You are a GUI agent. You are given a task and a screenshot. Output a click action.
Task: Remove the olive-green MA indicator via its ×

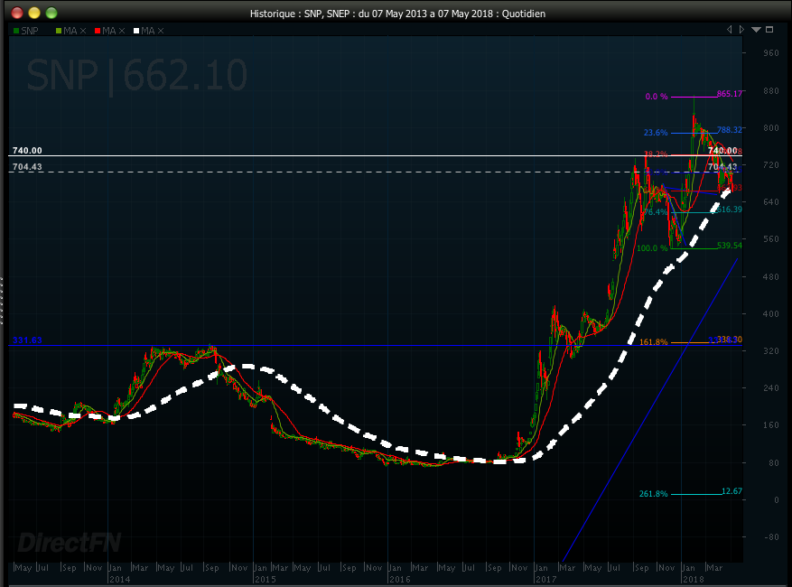pyautogui.click(x=83, y=31)
